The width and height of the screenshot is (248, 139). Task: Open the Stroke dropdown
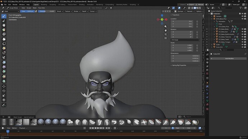click(x=77, y=11)
